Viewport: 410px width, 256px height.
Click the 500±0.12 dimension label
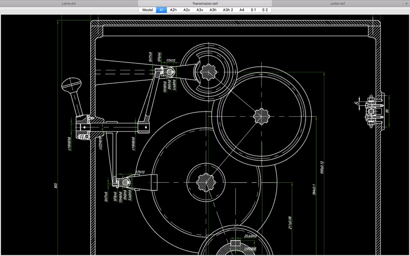click(322, 167)
